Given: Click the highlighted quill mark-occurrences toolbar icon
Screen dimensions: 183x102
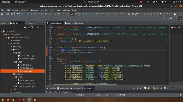Looking at the screenshot, I should [72, 14].
